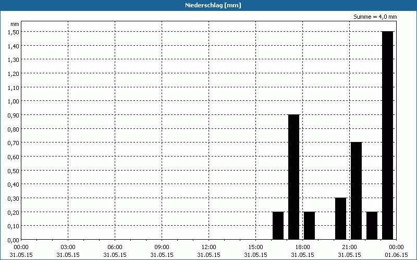The width and height of the screenshot is (417, 260).
Task: Click the 0,90 mm precipitation bar
Action: tap(293, 177)
